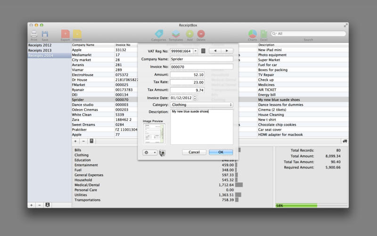This screenshot has width=377, height=236.
Task: Click the Cancel button
Action: click(194, 152)
